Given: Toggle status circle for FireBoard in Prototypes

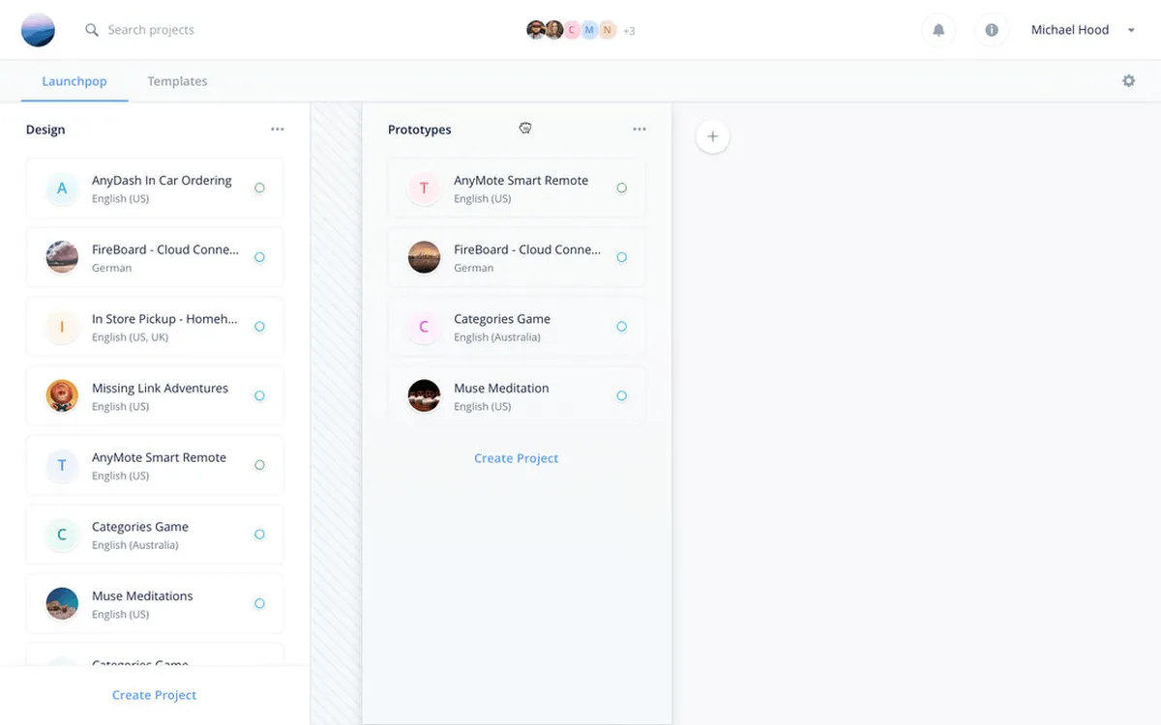Looking at the screenshot, I should coord(621,257).
